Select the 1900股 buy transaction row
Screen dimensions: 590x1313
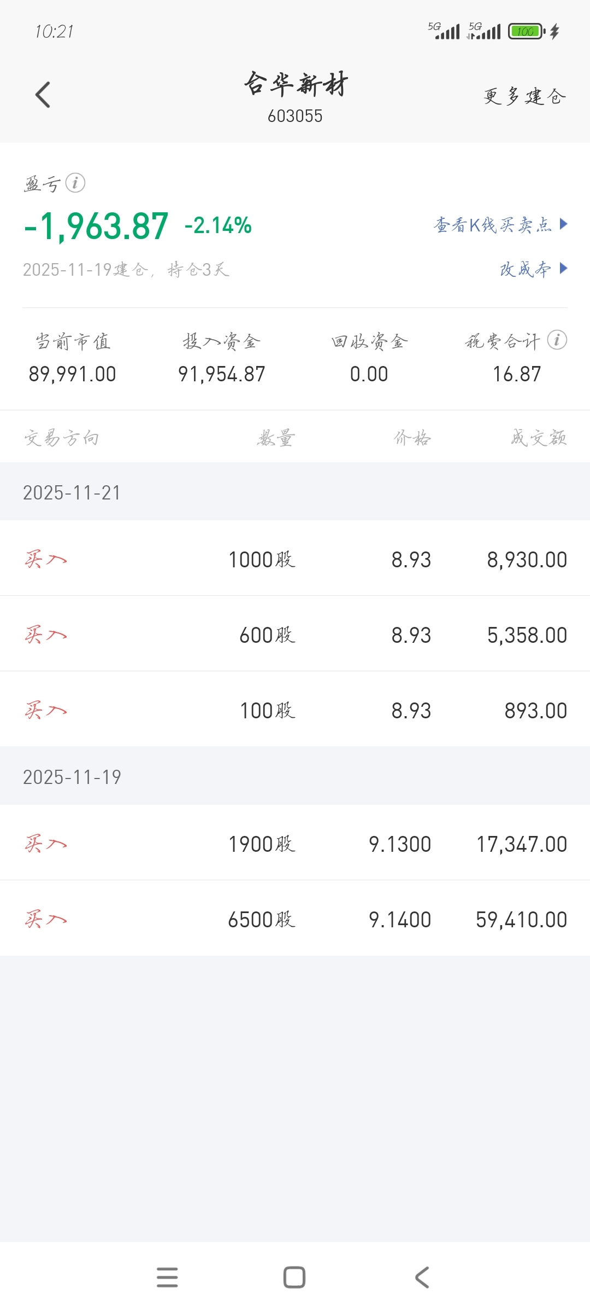pos(295,844)
